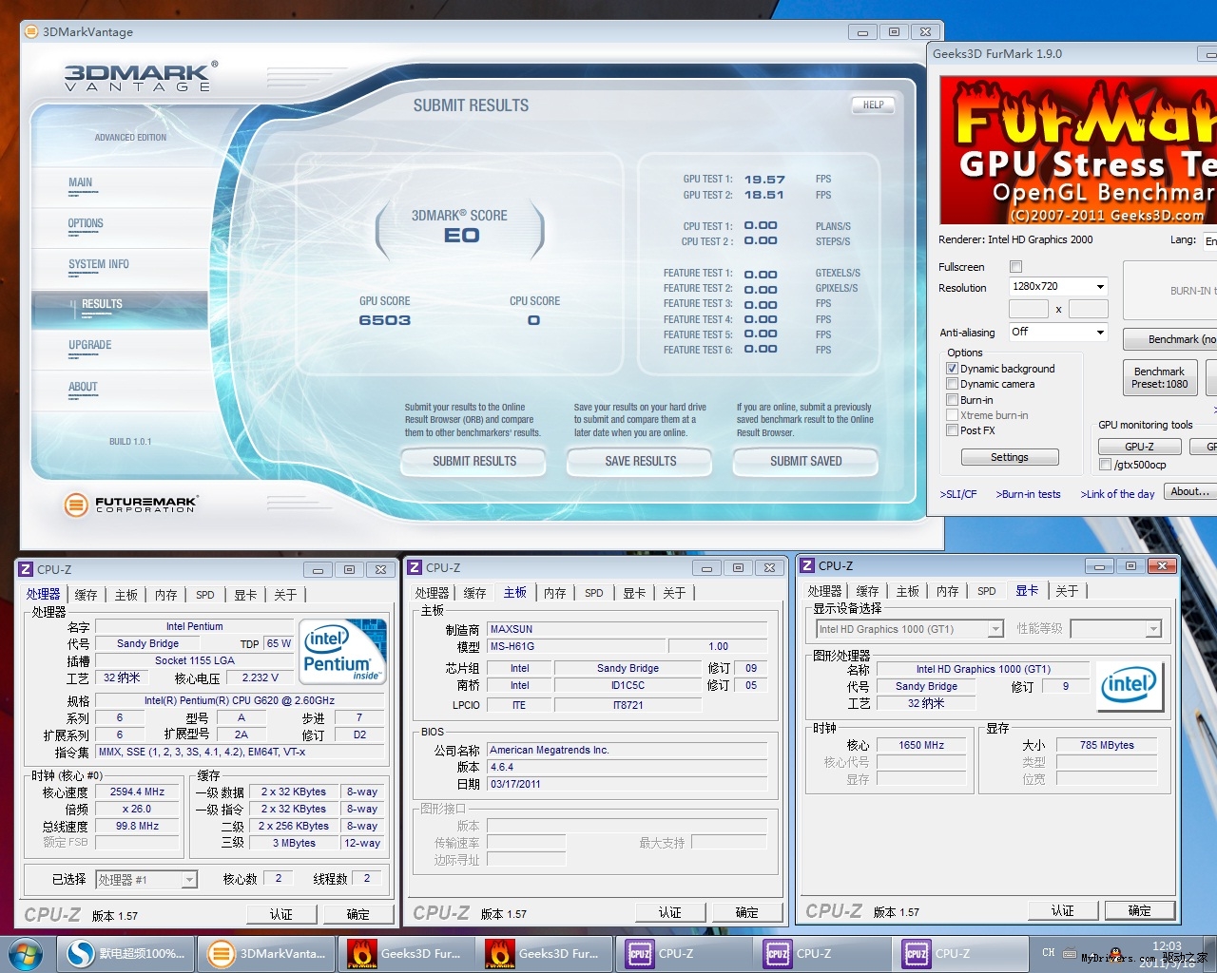Uncheck the Dynamic background option

tap(952, 369)
